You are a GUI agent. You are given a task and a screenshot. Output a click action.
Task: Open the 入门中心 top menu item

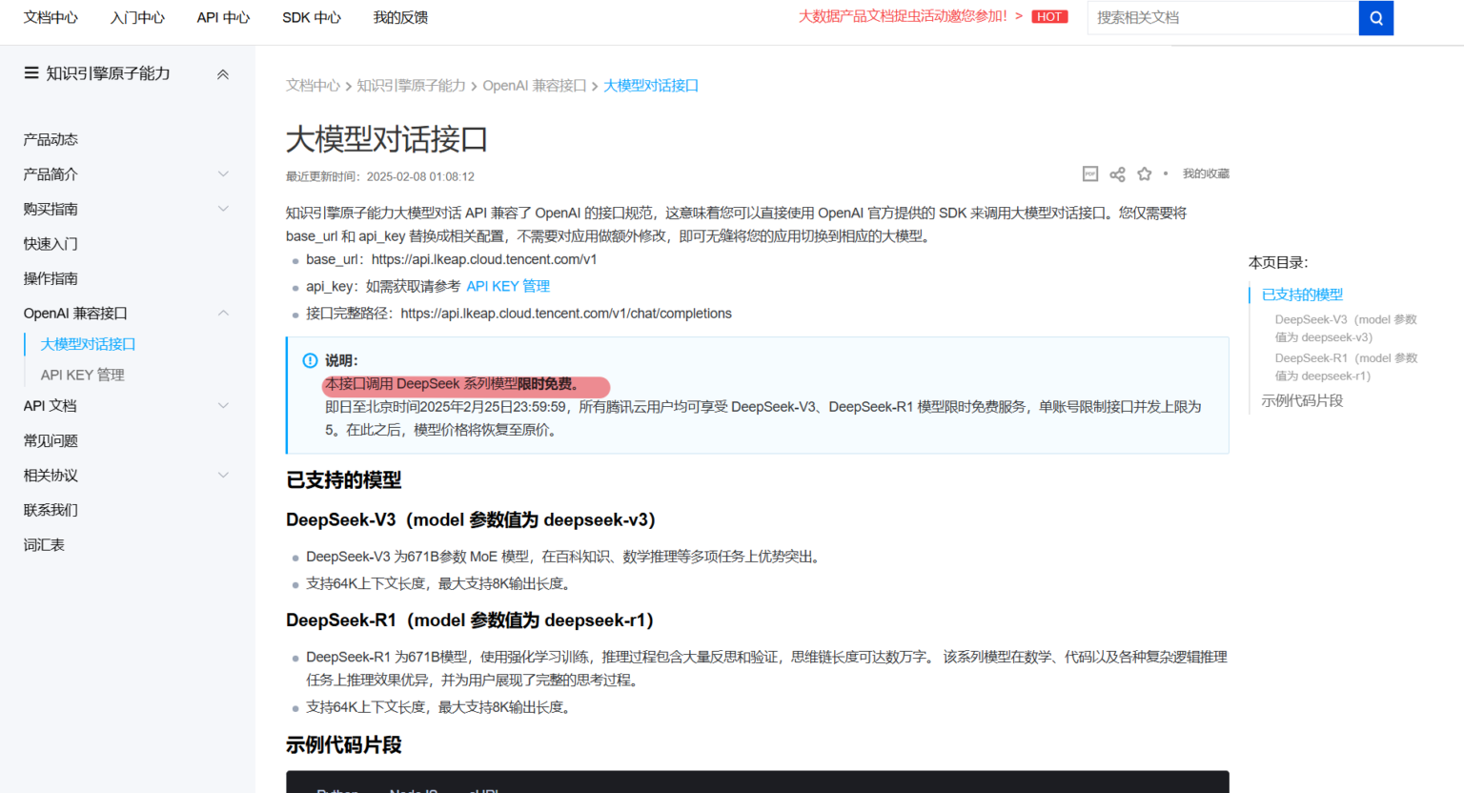click(x=137, y=17)
